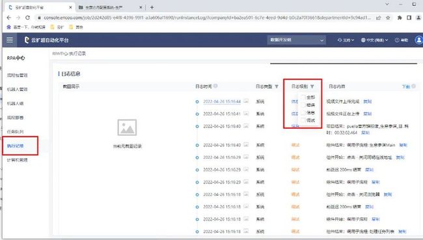The width and height of the screenshot is (423, 240).
Task: Click the 帮助 help icon in header
Action: pos(402,40)
